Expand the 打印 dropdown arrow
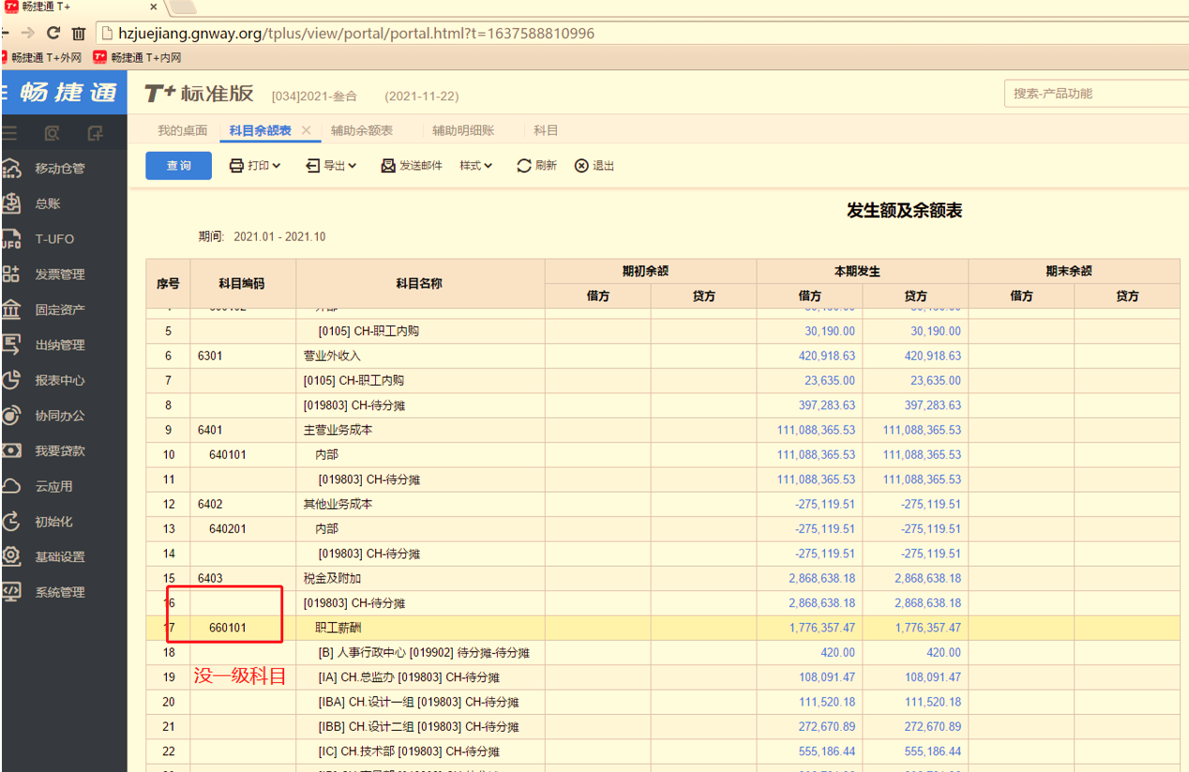The height and width of the screenshot is (772, 1189). pyautogui.click(x=277, y=166)
